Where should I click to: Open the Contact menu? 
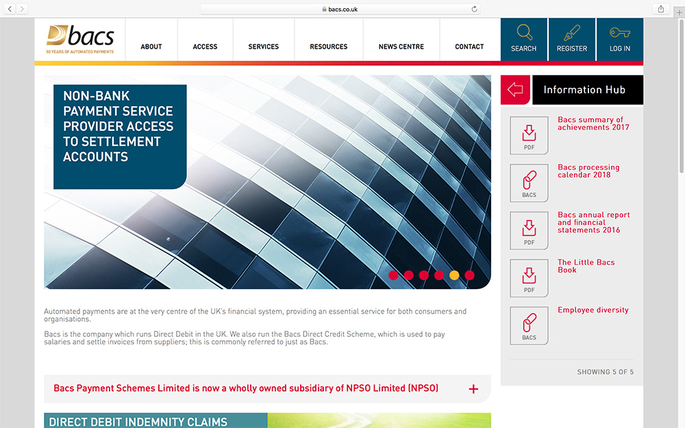point(469,47)
